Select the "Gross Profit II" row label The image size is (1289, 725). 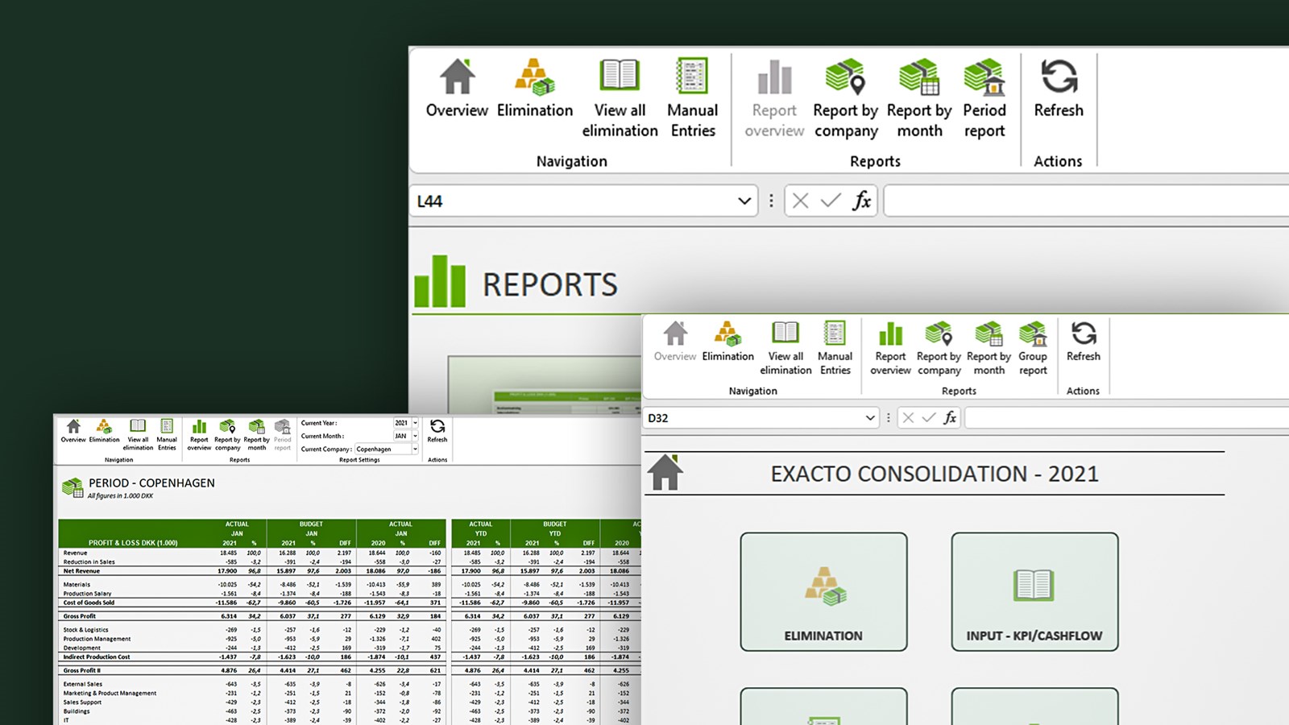pyautogui.click(x=81, y=670)
